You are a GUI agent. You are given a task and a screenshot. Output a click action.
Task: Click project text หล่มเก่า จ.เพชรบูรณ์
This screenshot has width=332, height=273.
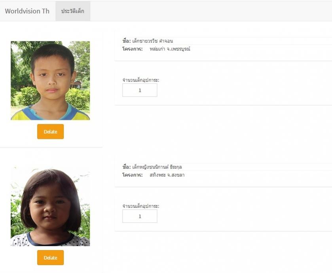click(x=170, y=49)
